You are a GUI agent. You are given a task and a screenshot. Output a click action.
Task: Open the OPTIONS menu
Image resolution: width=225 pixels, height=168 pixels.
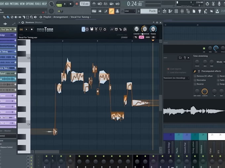pos(30,4)
